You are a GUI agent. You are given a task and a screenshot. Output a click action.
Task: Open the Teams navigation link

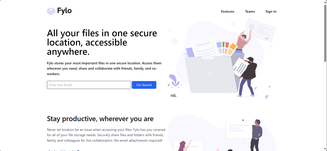pos(250,11)
